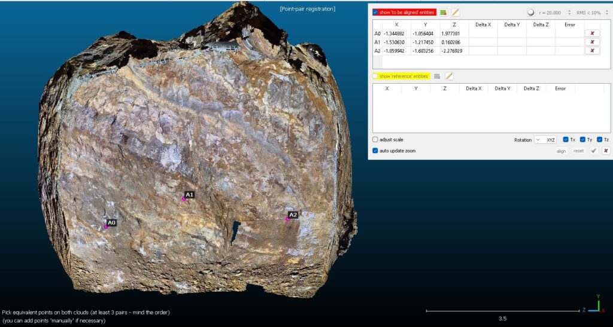Click pencil icon for reference entities
This screenshot has width=613, height=327.
point(449,76)
